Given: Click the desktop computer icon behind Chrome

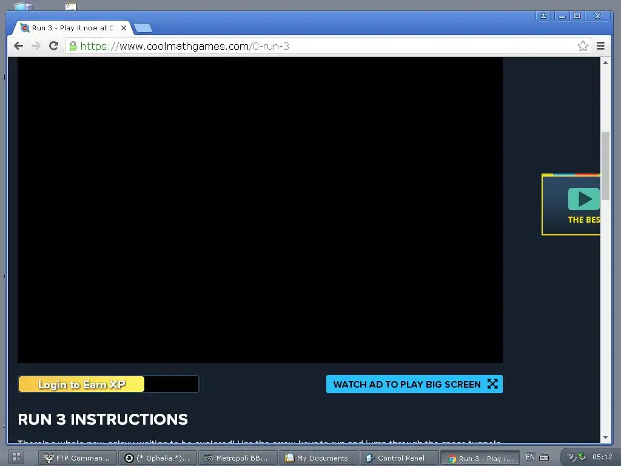Looking at the screenshot, I should pyautogui.click(x=24, y=6).
